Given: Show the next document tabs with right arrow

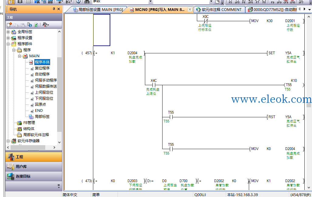Looking at the screenshot, I should (304, 9).
